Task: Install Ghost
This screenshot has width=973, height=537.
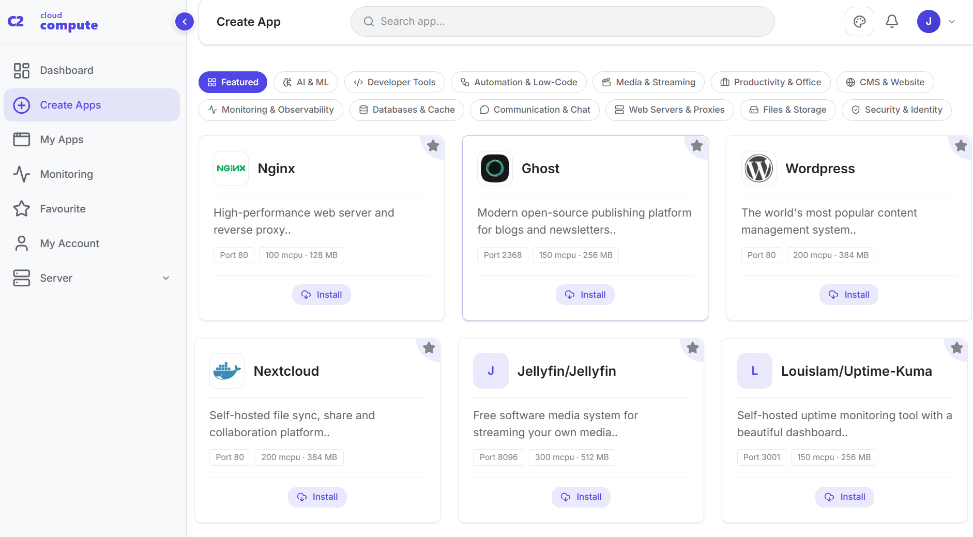Action: pyautogui.click(x=585, y=295)
